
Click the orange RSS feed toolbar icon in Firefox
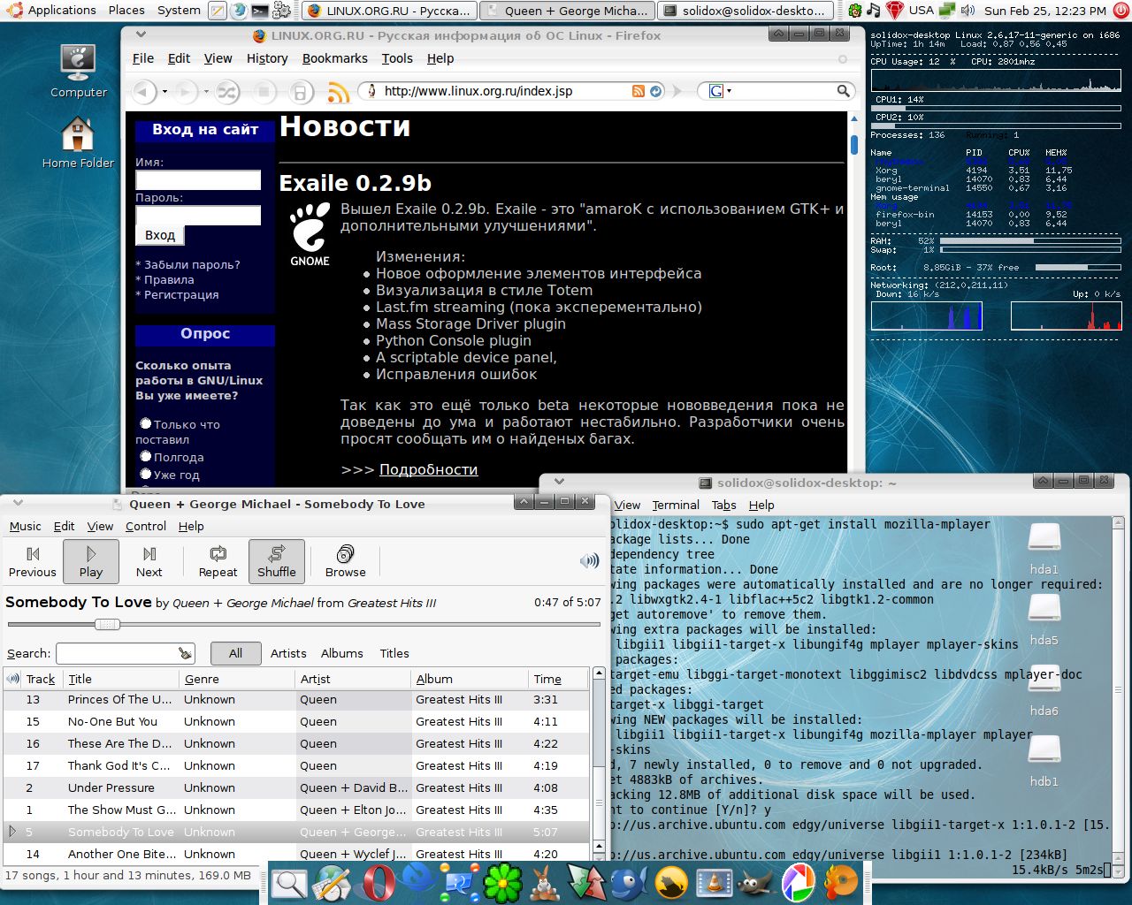(x=339, y=91)
